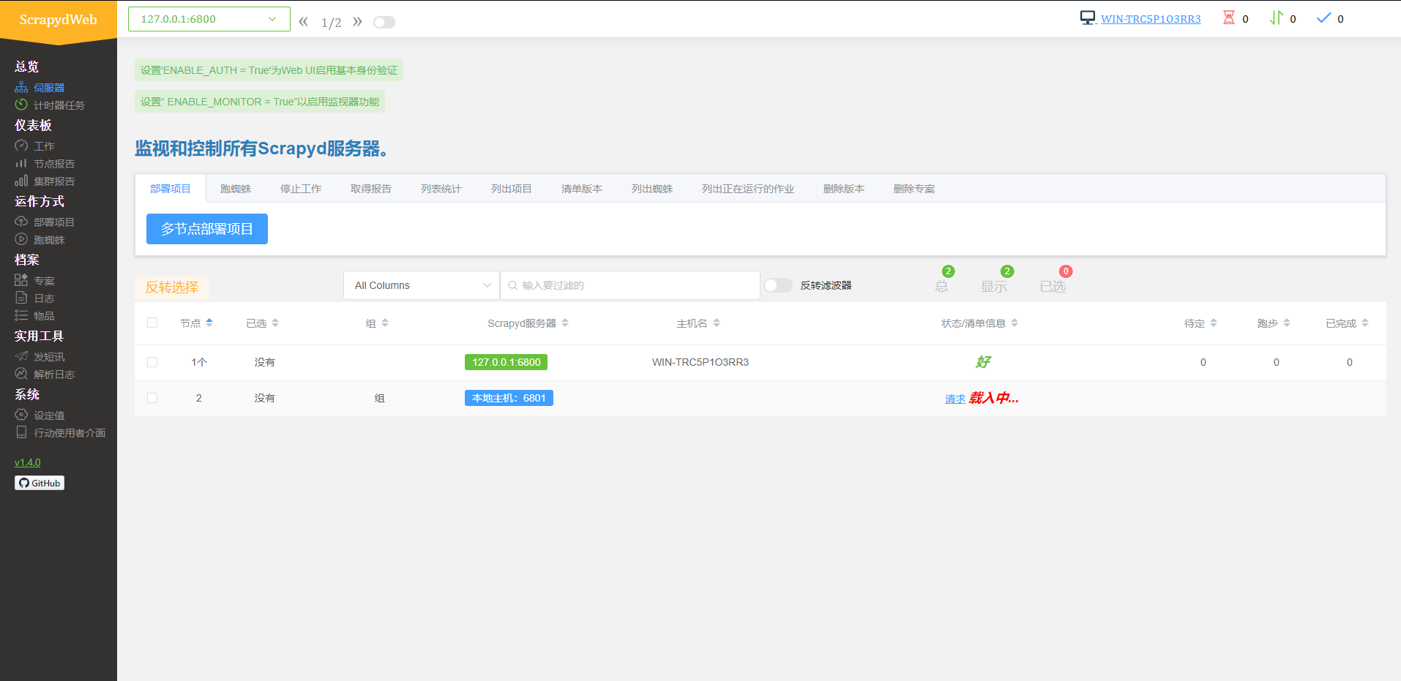Click the running jobs arrows icon
Image resolution: width=1401 pixels, height=681 pixels.
pos(1277,18)
